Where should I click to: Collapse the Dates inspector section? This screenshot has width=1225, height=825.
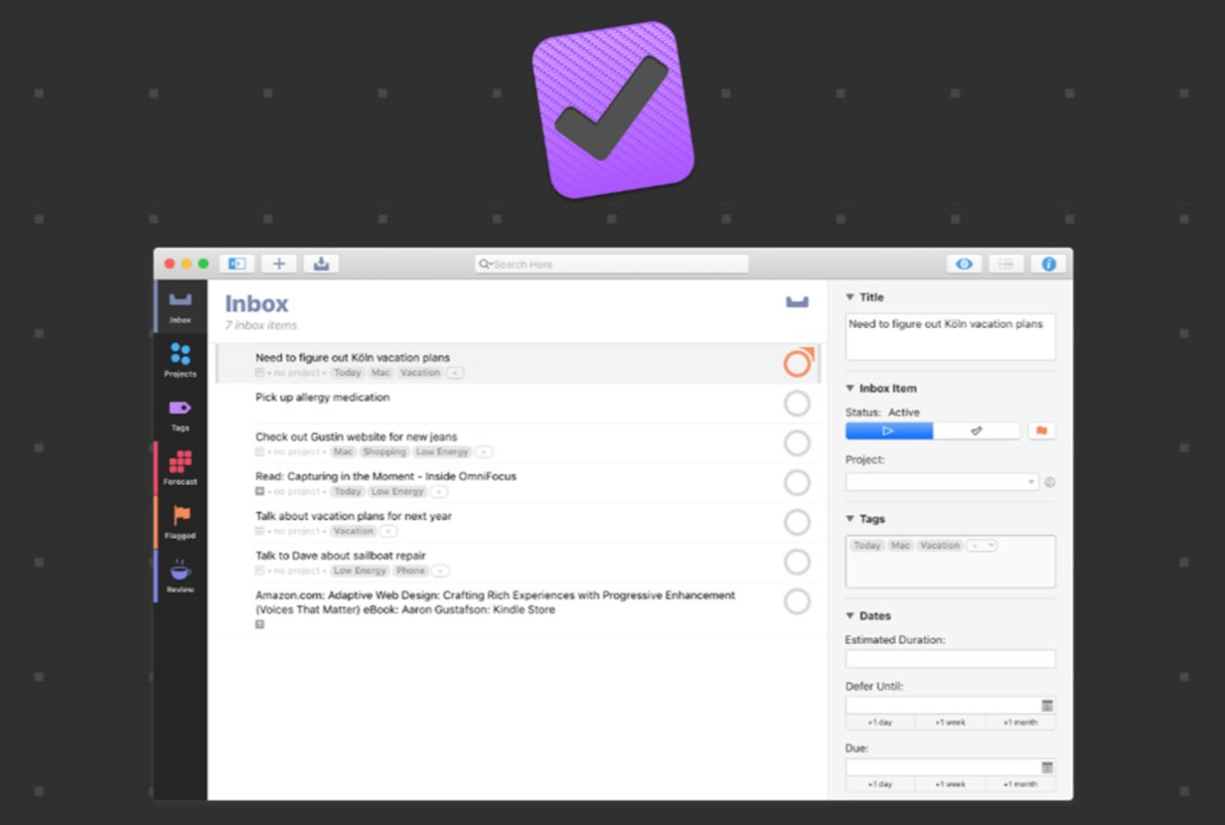(x=850, y=615)
